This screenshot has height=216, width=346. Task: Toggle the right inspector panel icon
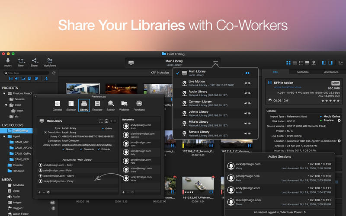click(330, 63)
